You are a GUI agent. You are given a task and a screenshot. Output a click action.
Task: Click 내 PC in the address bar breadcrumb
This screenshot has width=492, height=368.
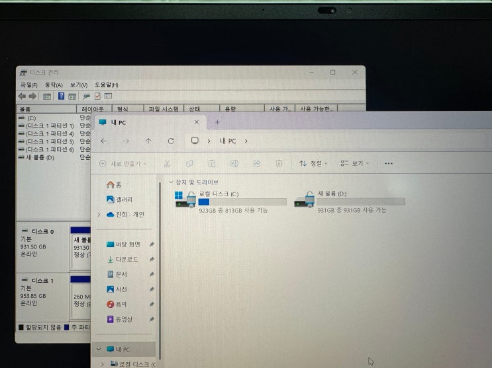click(228, 141)
